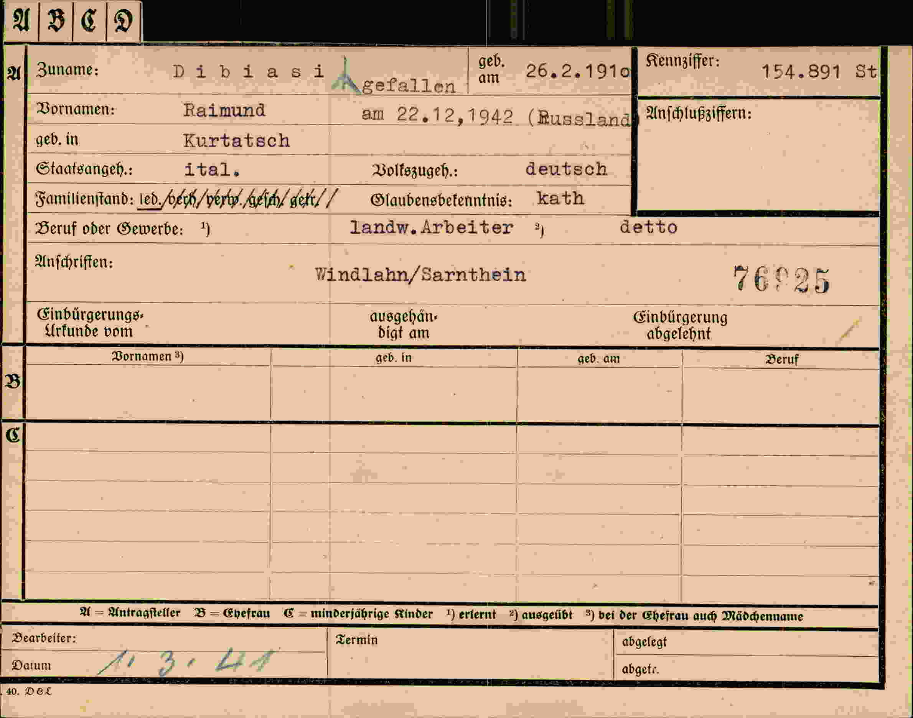Click the 'Vornamen 3)' column header
This screenshot has height=718, width=913.
148,356
